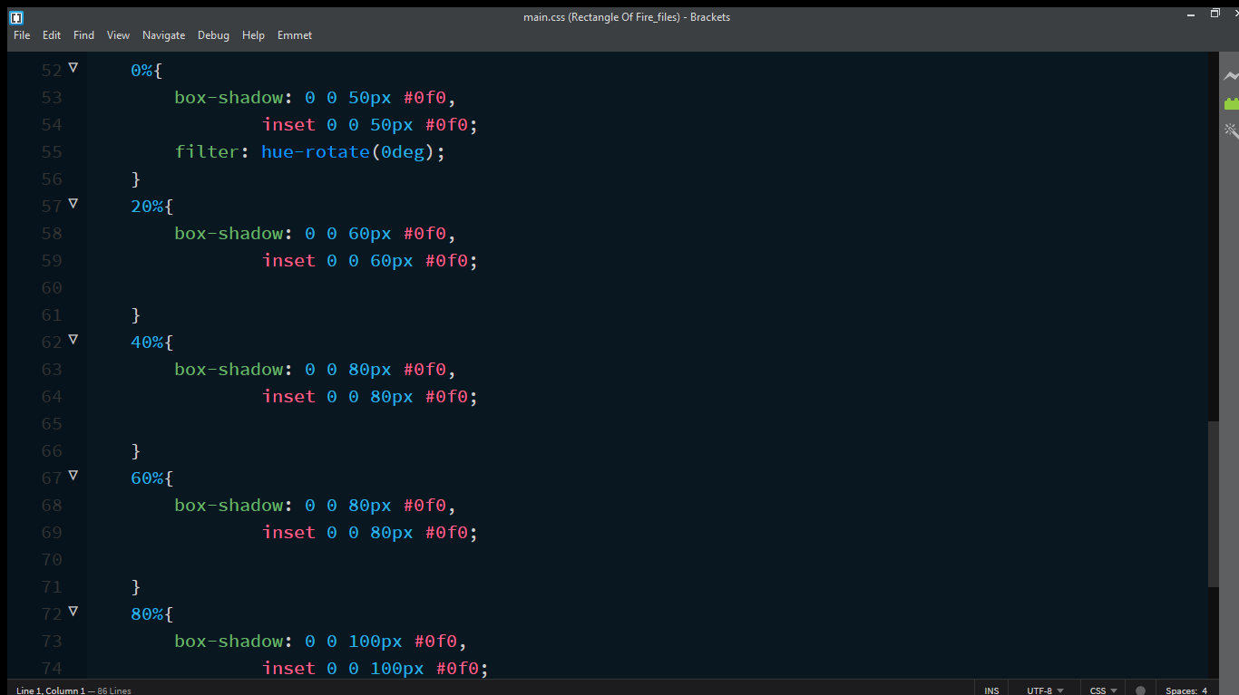Click #0f0 color value on line 53

pos(425,97)
